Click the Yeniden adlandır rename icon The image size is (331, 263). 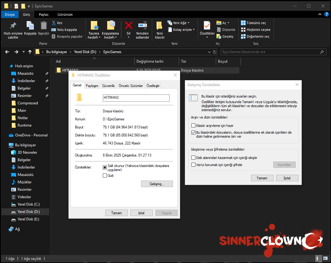pyautogui.click(x=142, y=25)
